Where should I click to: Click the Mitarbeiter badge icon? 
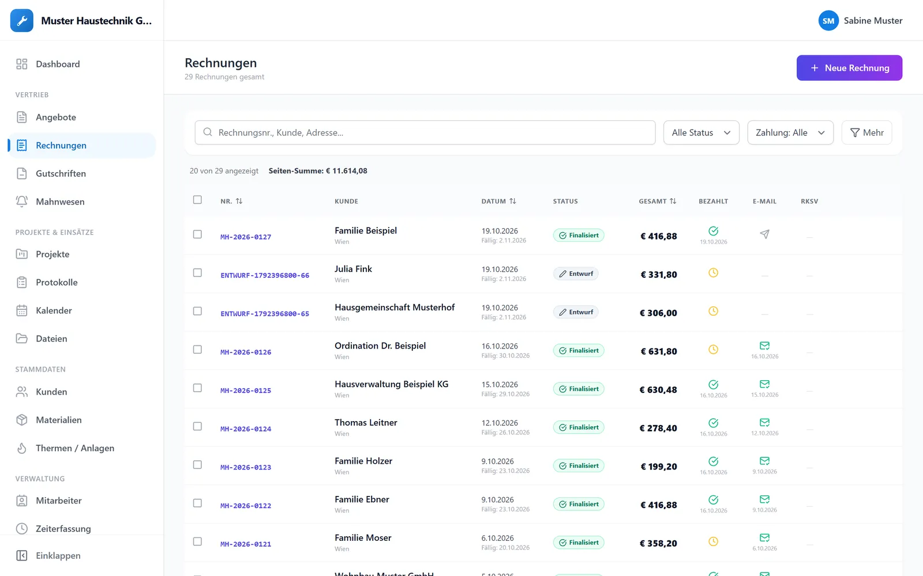[x=22, y=501]
